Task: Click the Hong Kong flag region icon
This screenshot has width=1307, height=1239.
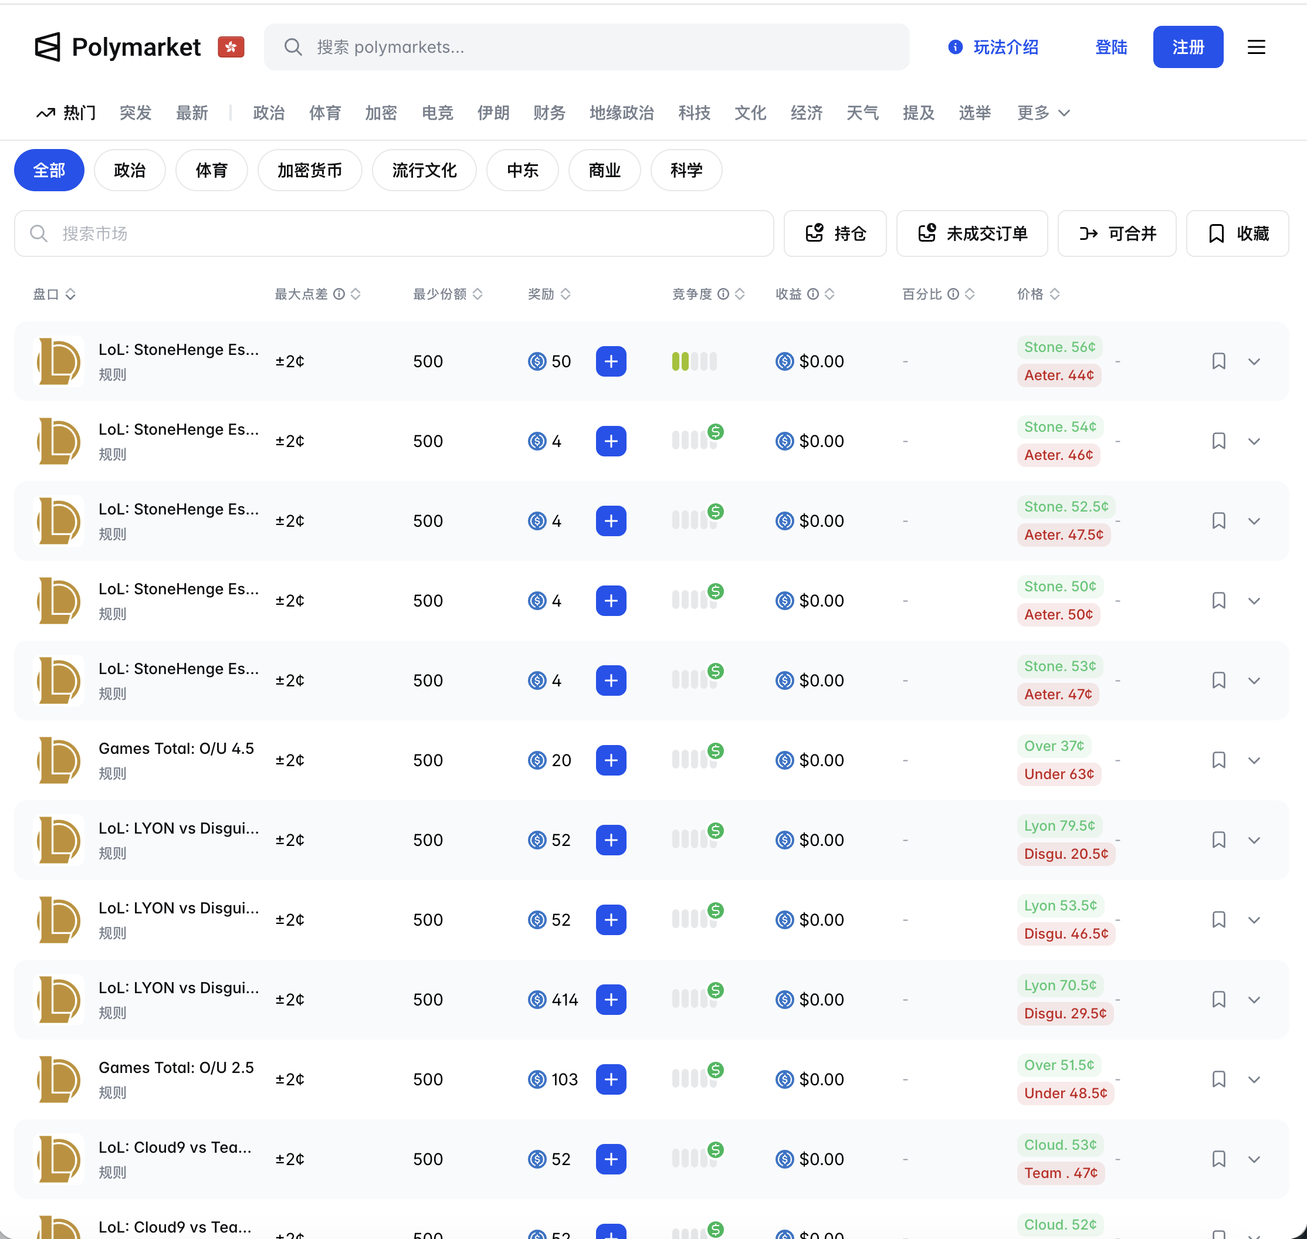Action: click(x=231, y=47)
